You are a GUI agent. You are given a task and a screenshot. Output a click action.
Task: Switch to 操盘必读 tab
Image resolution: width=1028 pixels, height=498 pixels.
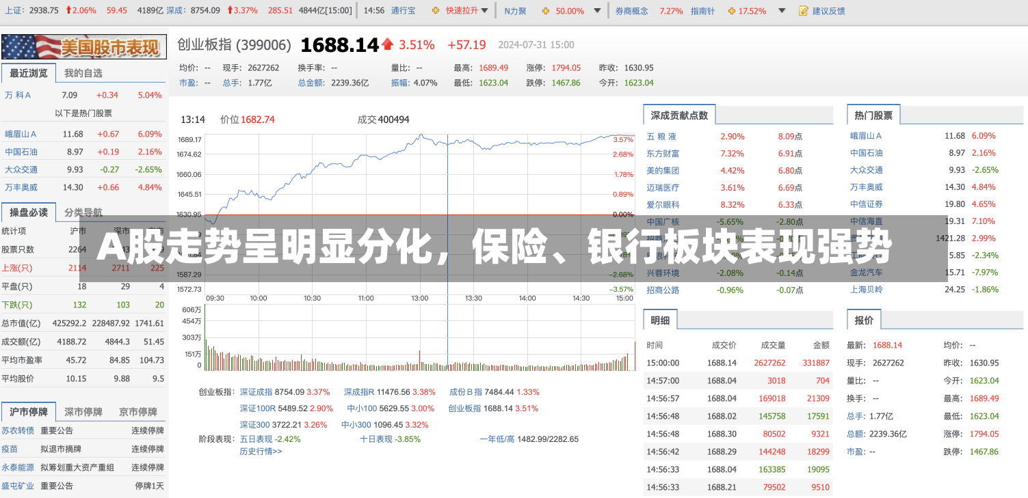[x=29, y=212]
